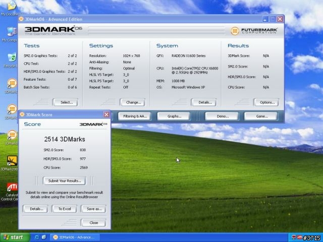
Task: Click Select... in the Tests section
Action: coord(66,102)
